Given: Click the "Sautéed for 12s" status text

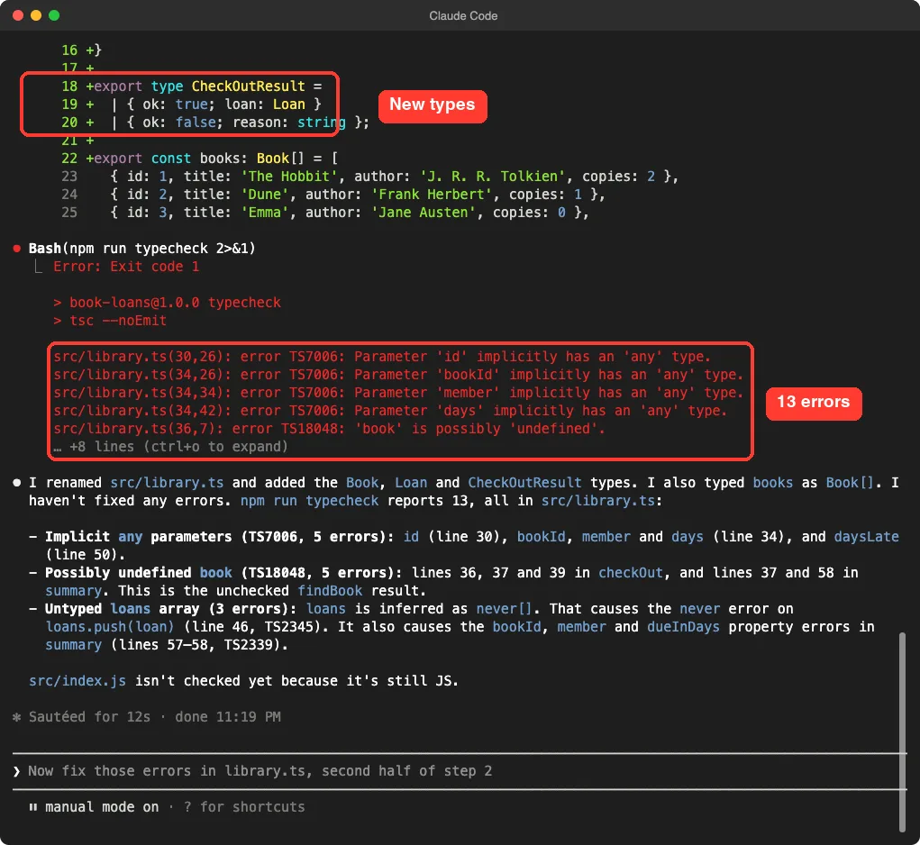Looking at the screenshot, I should point(90,716).
